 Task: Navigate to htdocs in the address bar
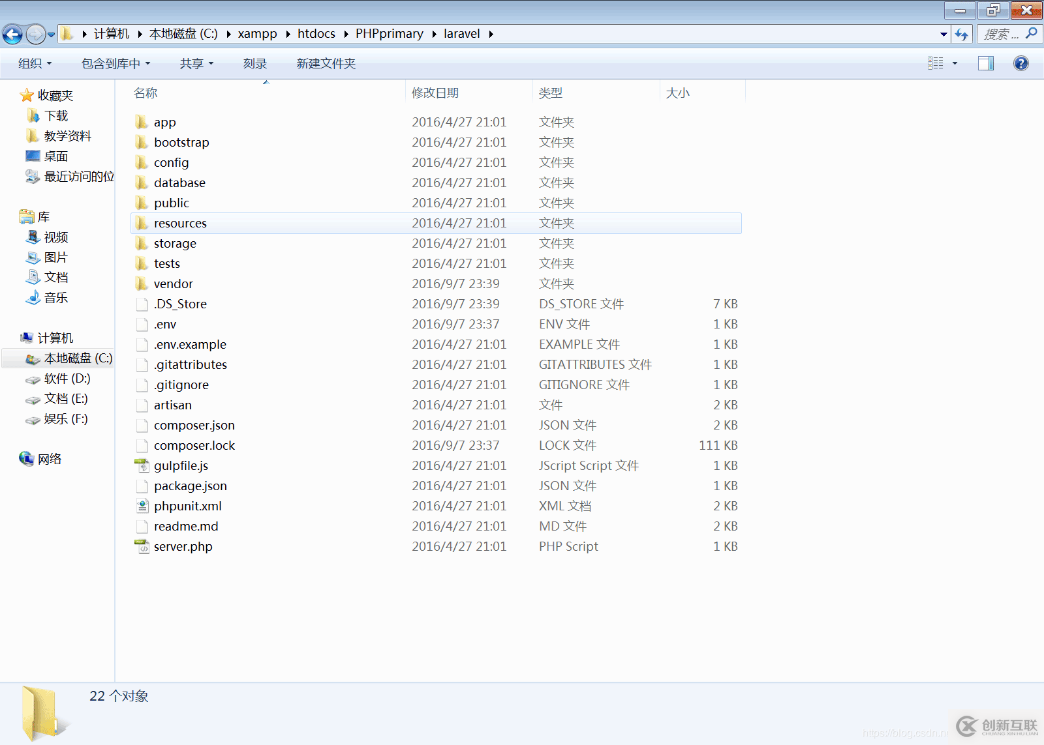[x=316, y=34]
